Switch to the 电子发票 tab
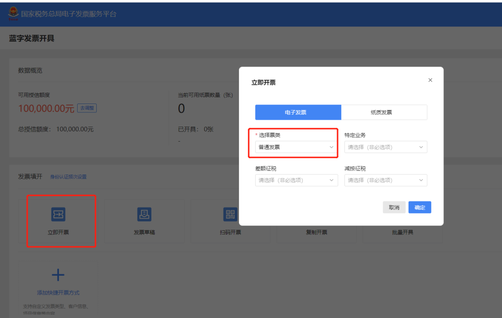The height and width of the screenshot is (318, 502). point(298,112)
